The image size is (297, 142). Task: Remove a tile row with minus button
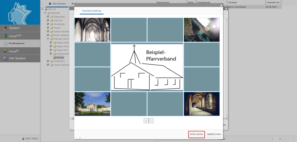151,121
